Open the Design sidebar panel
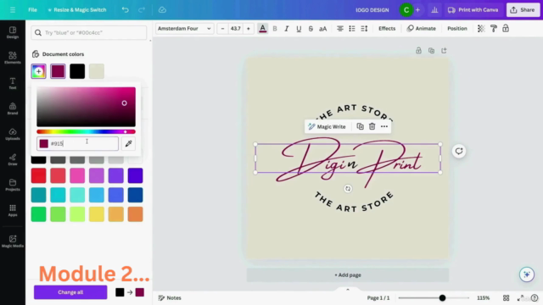Viewport: 543px width, 305px height. point(13,32)
